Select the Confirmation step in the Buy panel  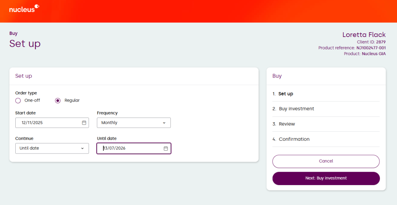point(294,139)
